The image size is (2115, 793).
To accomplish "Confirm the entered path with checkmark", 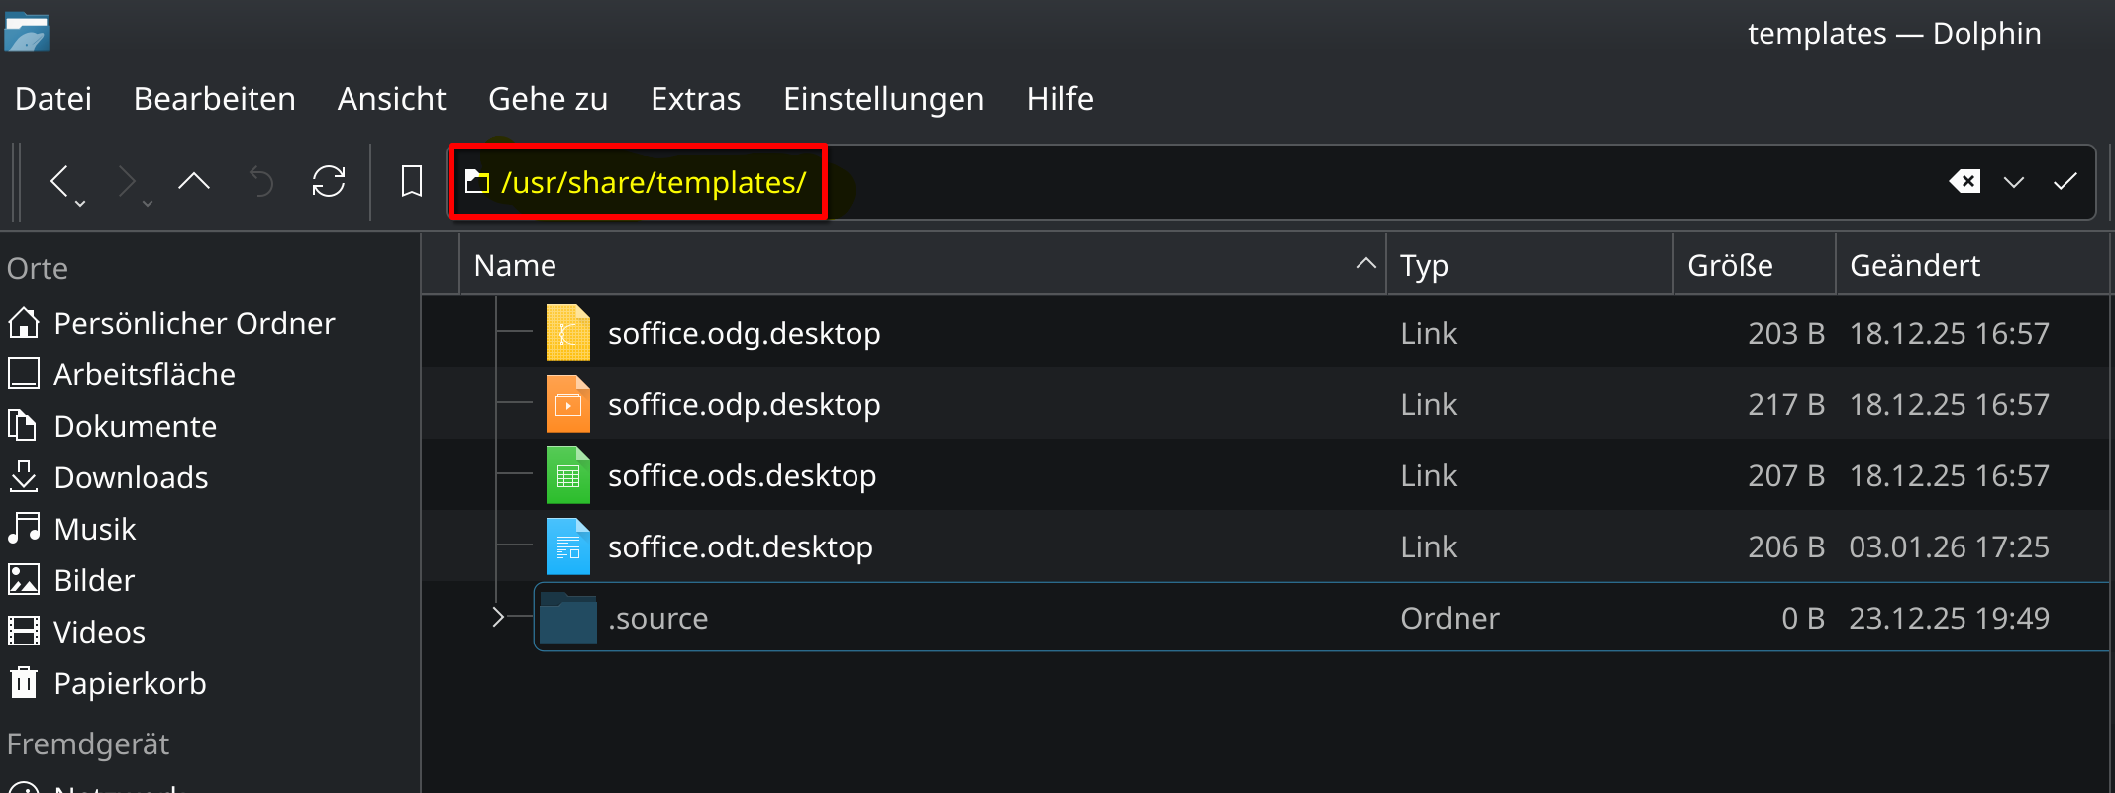I will click(2065, 181).
